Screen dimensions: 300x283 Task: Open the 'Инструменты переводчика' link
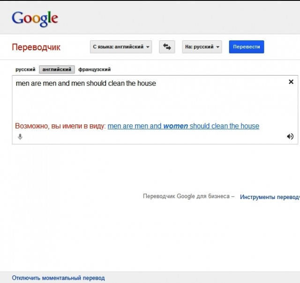(x=270, y=197)
